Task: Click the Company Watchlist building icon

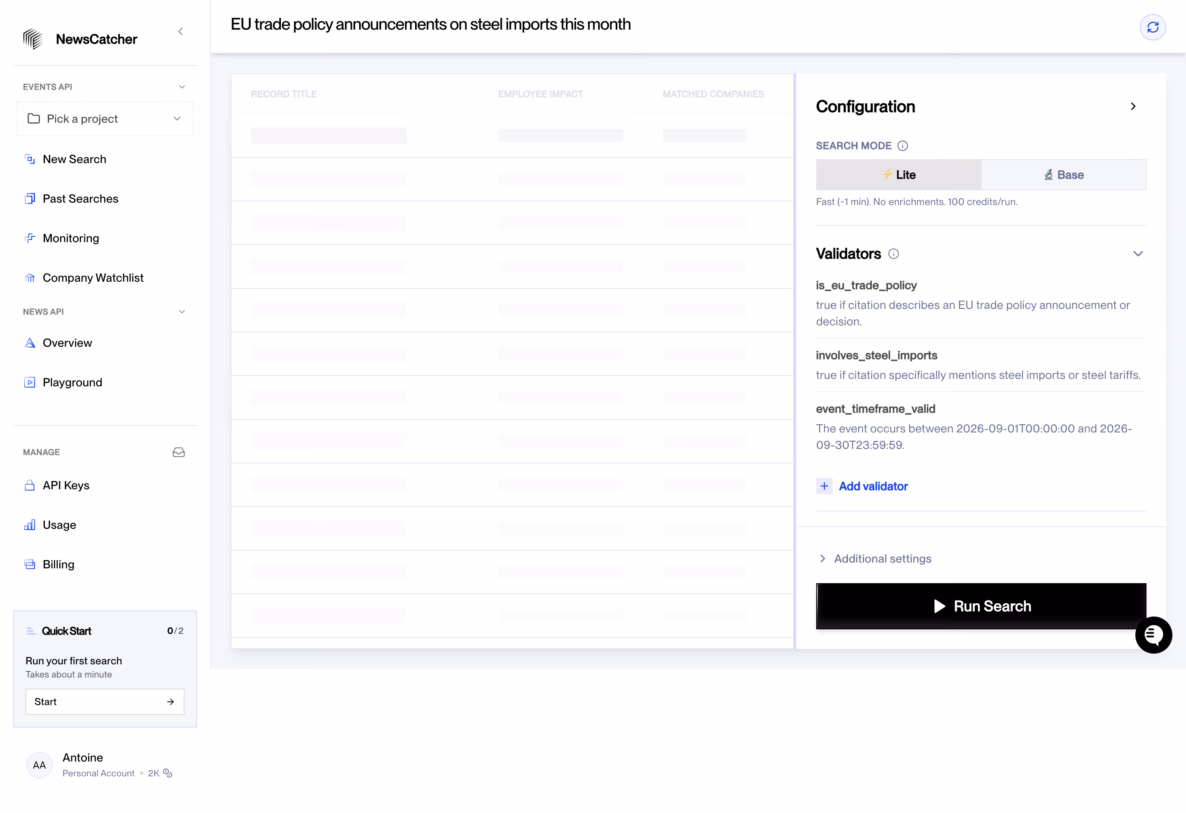Action: [x=30, y=278]
